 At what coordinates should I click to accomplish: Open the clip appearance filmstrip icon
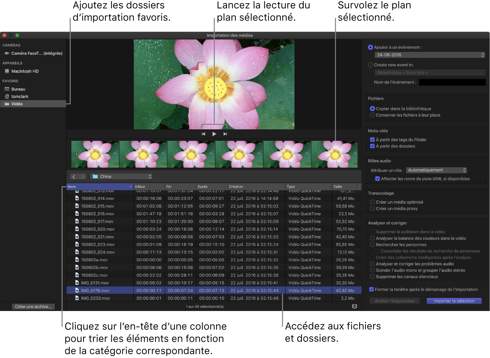354,306
